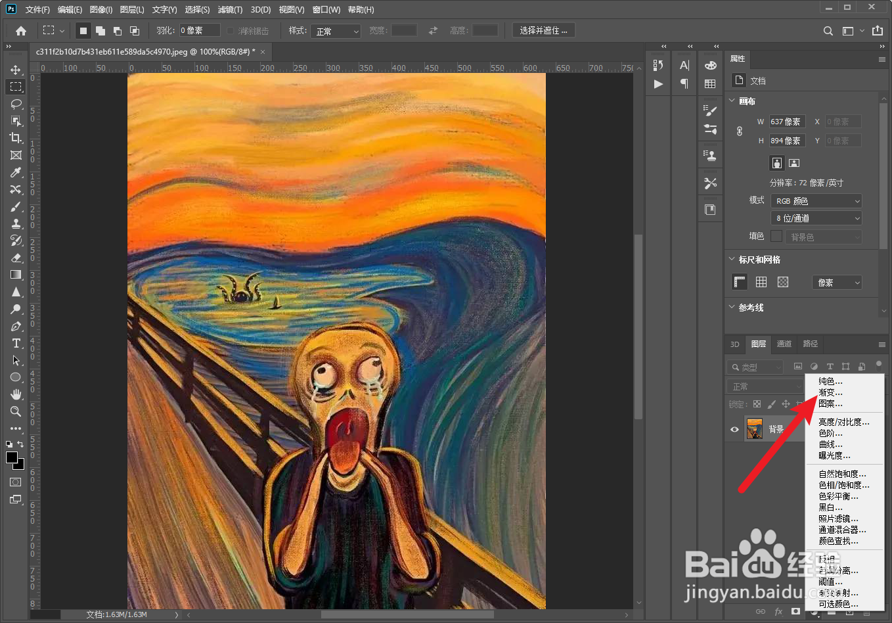892x623 pixels.
Task: Select the Eraser tool
Action: (16, 258)
